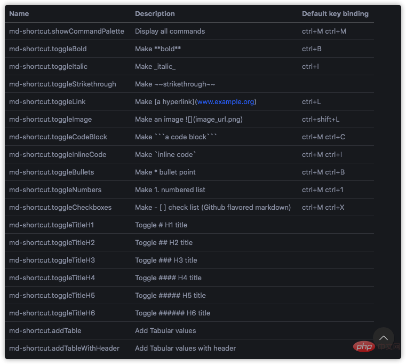Viewport: 406px width, 364px height.
Task: Click the ctrl+M ctrl+B key binding
Action: 323,172
